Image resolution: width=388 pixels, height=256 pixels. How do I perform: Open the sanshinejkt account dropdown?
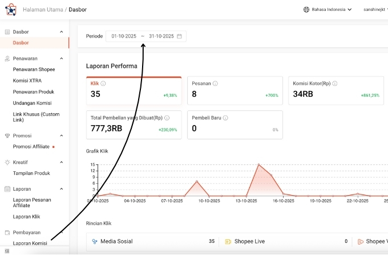[x=374, y=10]
